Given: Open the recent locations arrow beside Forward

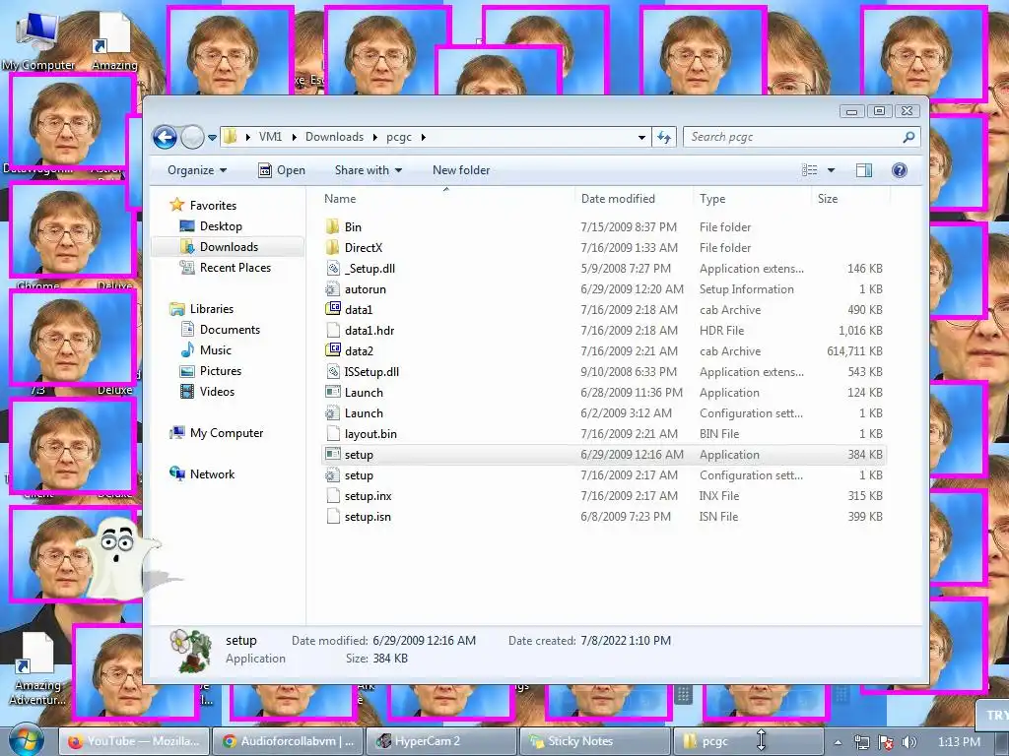Looking at the screenshot, I should (212, 138).
